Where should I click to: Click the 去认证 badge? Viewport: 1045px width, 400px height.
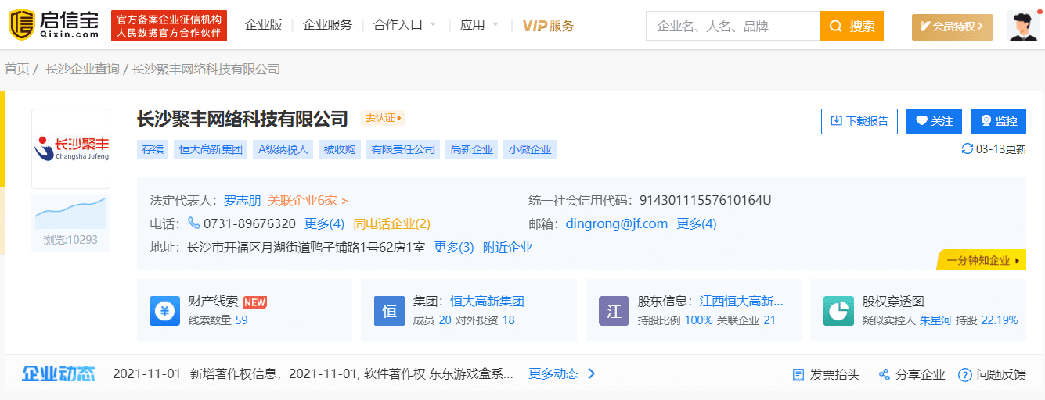coord(383,119)
